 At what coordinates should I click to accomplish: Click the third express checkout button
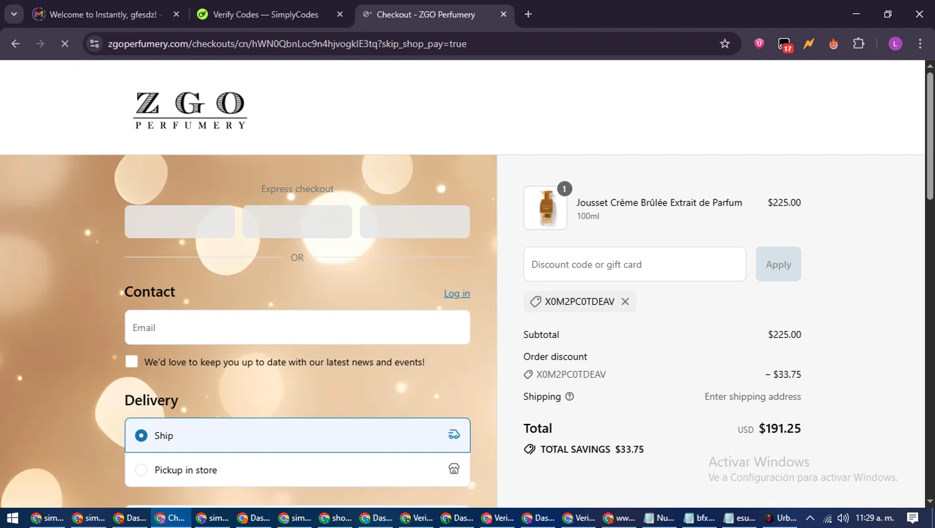[x=415, y=222]
